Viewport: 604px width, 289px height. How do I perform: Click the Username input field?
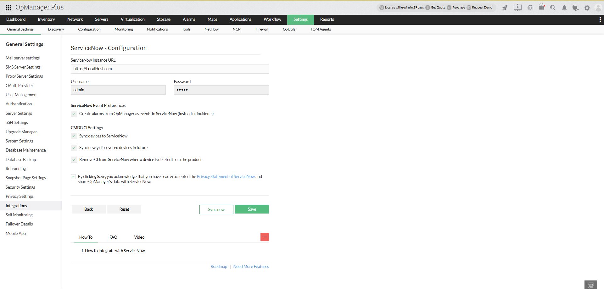pos(118,90)
